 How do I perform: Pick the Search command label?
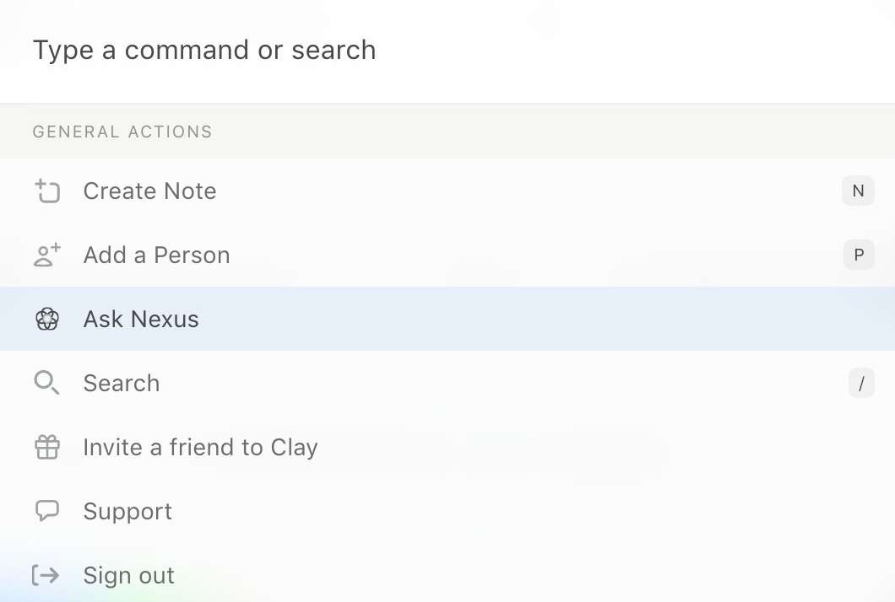[121, 384]
